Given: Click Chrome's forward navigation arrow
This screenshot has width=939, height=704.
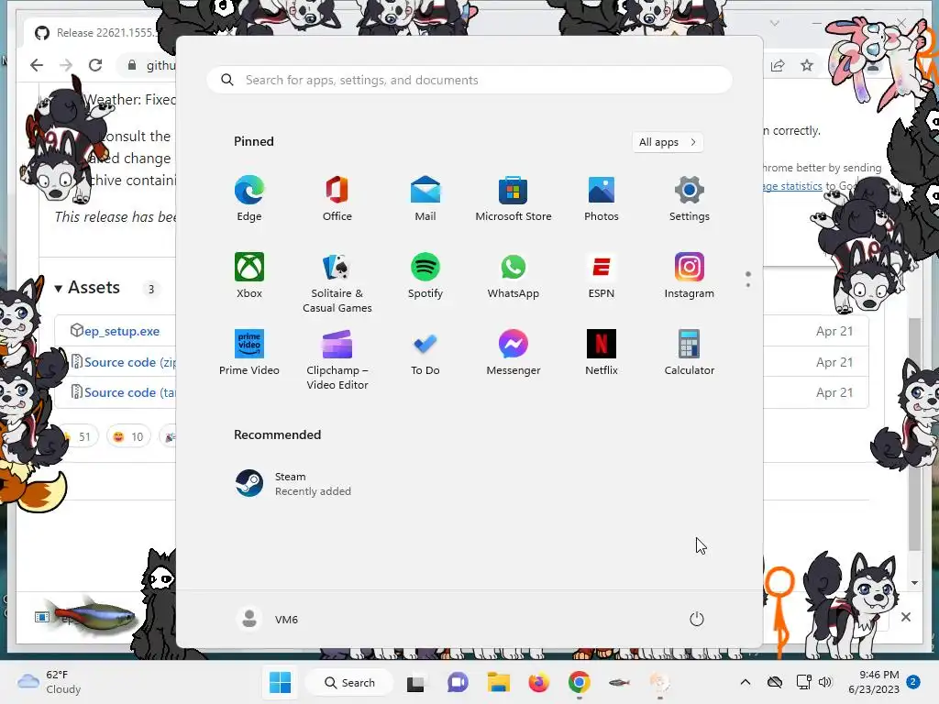Looking at the screenshot, I should pyautogui.click(x=66, y=65).
